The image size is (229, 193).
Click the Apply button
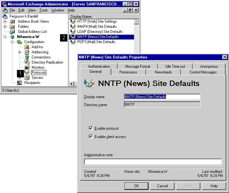pos(188,186)
